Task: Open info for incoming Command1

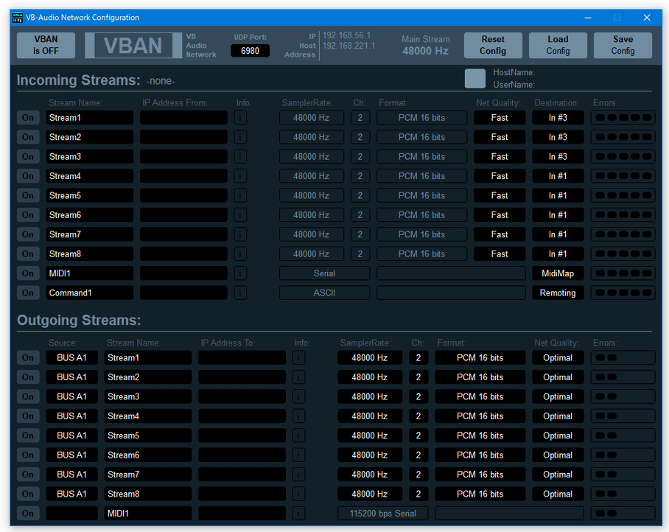Action: click(x=240, y=293)
